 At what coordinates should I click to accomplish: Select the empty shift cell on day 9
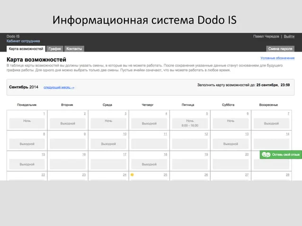point(68,144)
